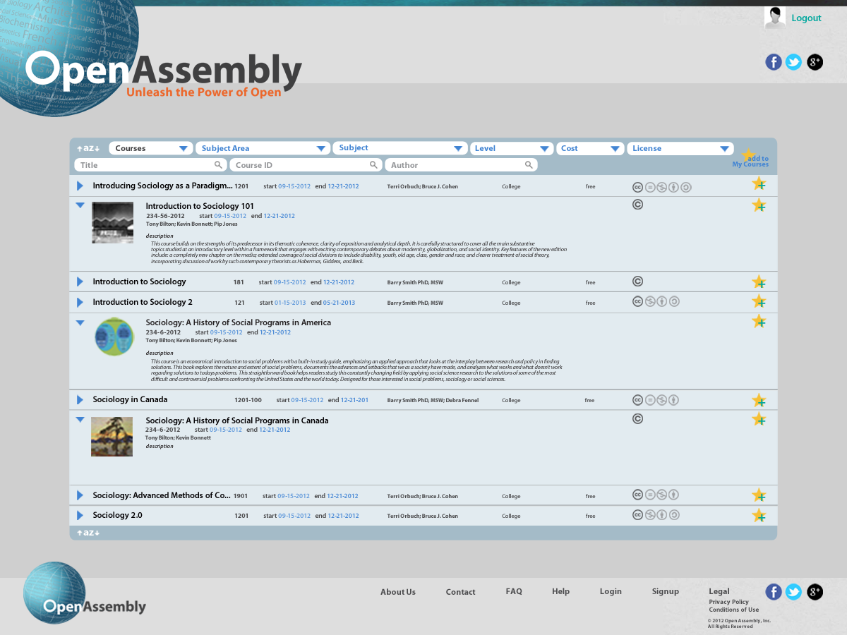
Task: Click the Facebook icon in the page header
Action: point(774,62)
